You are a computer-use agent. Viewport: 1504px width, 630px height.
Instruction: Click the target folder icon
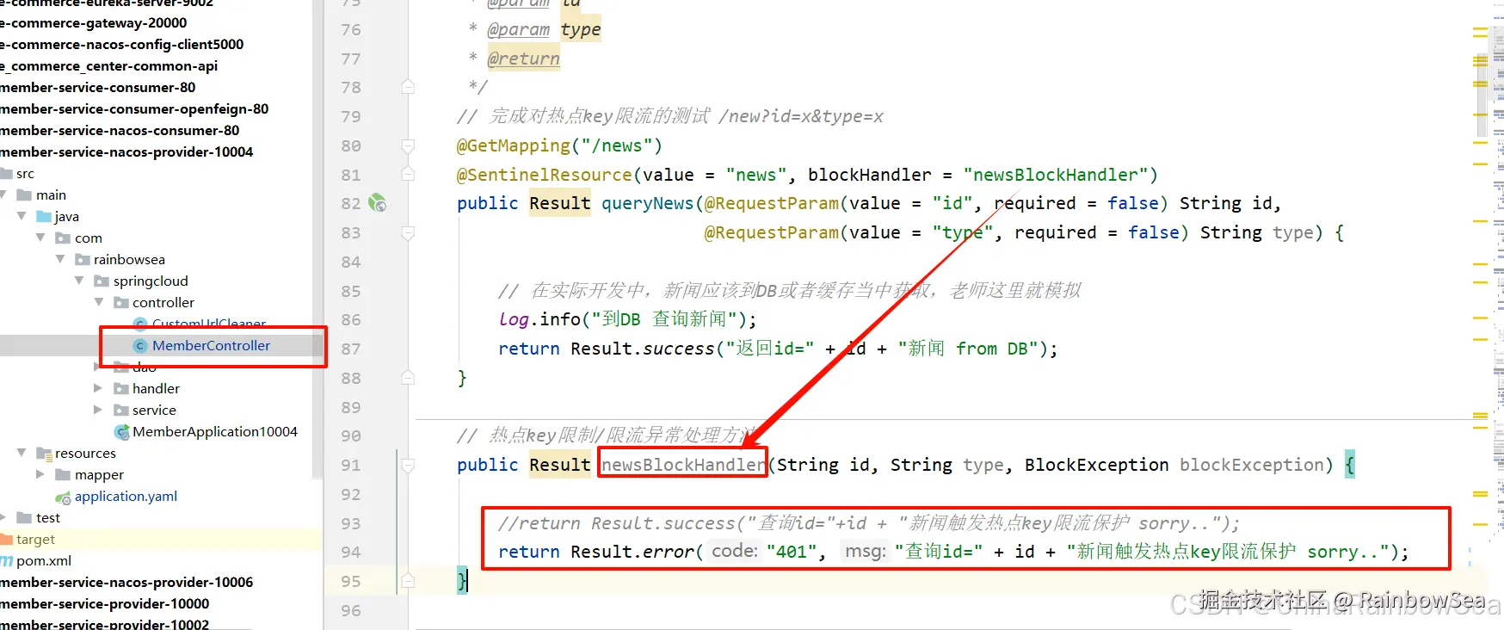[x=6, y=539]
